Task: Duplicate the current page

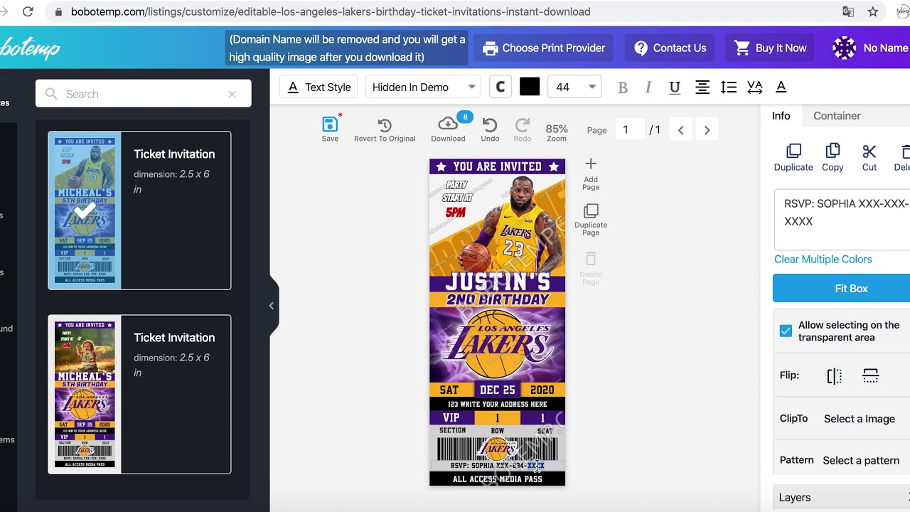Action: click(591, 220)
